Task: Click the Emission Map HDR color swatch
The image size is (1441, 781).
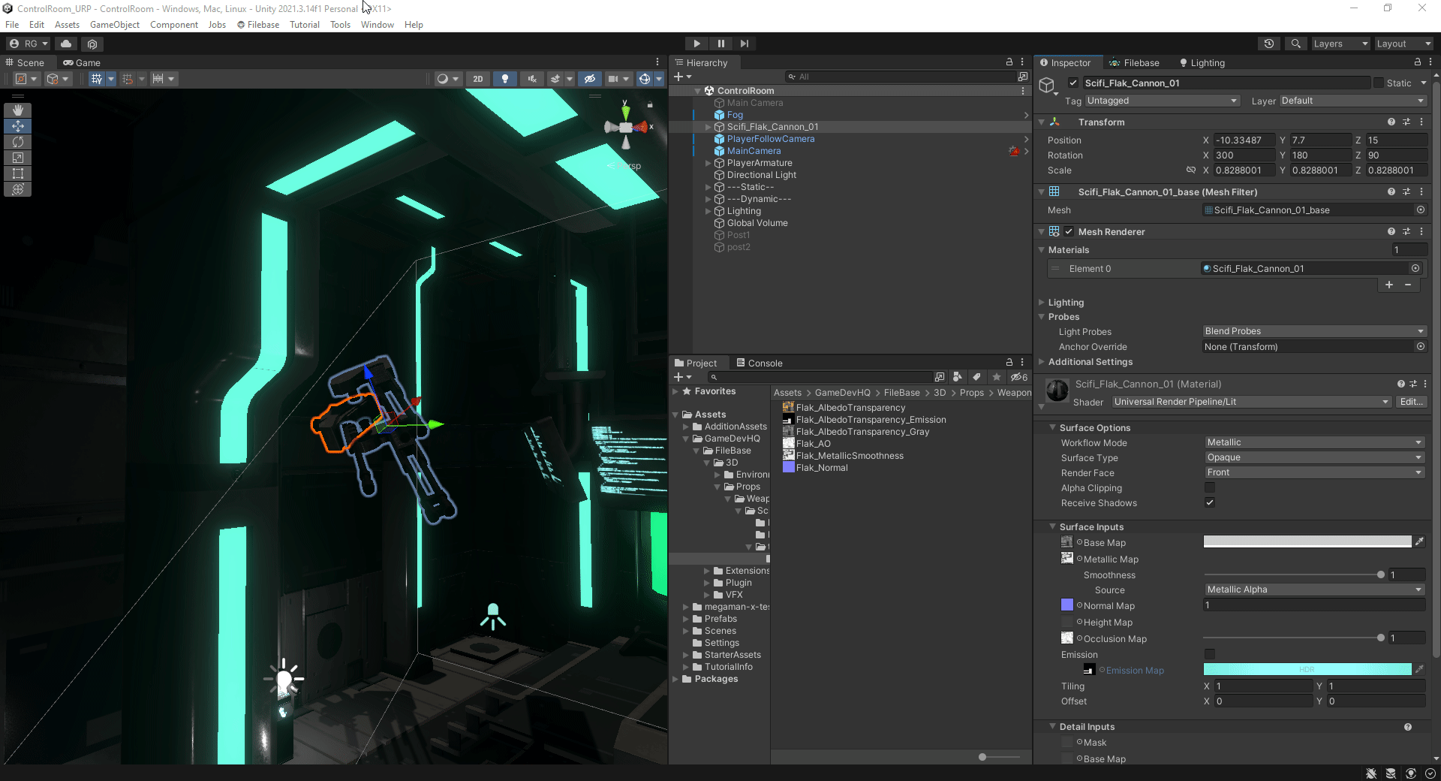Action: 1307,669
